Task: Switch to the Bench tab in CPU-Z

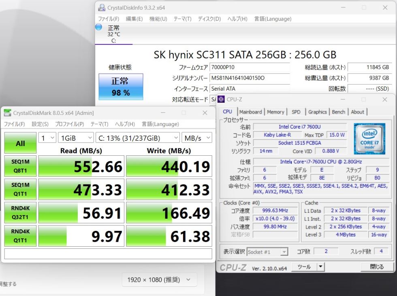Action: (x=338, y=112)
